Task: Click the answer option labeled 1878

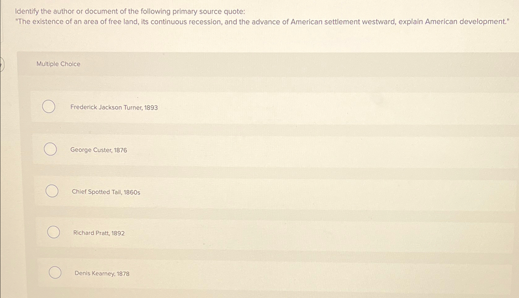Action: 102,273
